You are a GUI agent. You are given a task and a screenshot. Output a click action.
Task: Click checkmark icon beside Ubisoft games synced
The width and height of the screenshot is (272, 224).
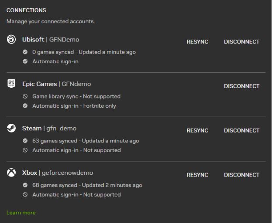[25, 52]
